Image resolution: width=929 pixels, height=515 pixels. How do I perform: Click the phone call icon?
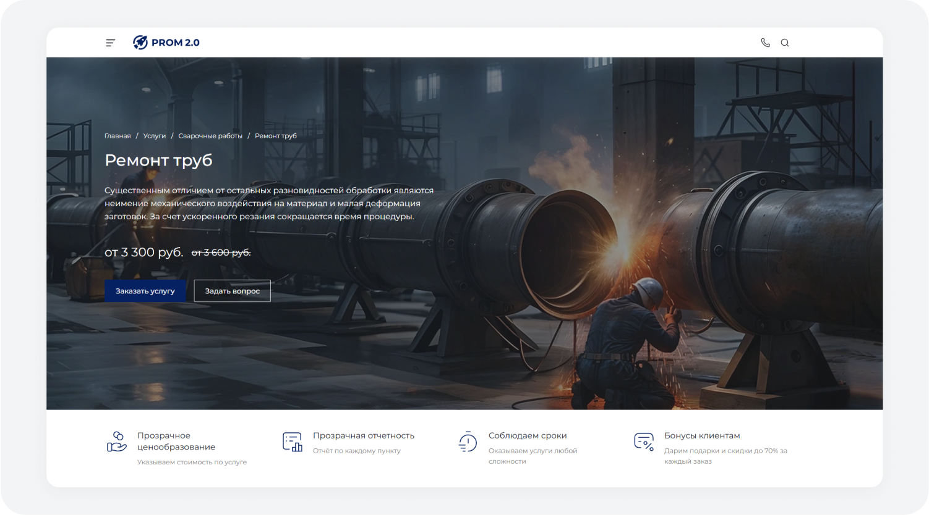click(766, 43)
